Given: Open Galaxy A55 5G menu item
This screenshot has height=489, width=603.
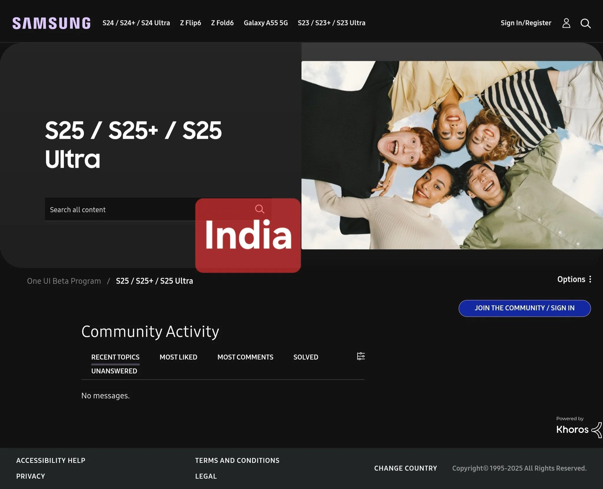Looking at the screenshot, I should coord(266,23).
